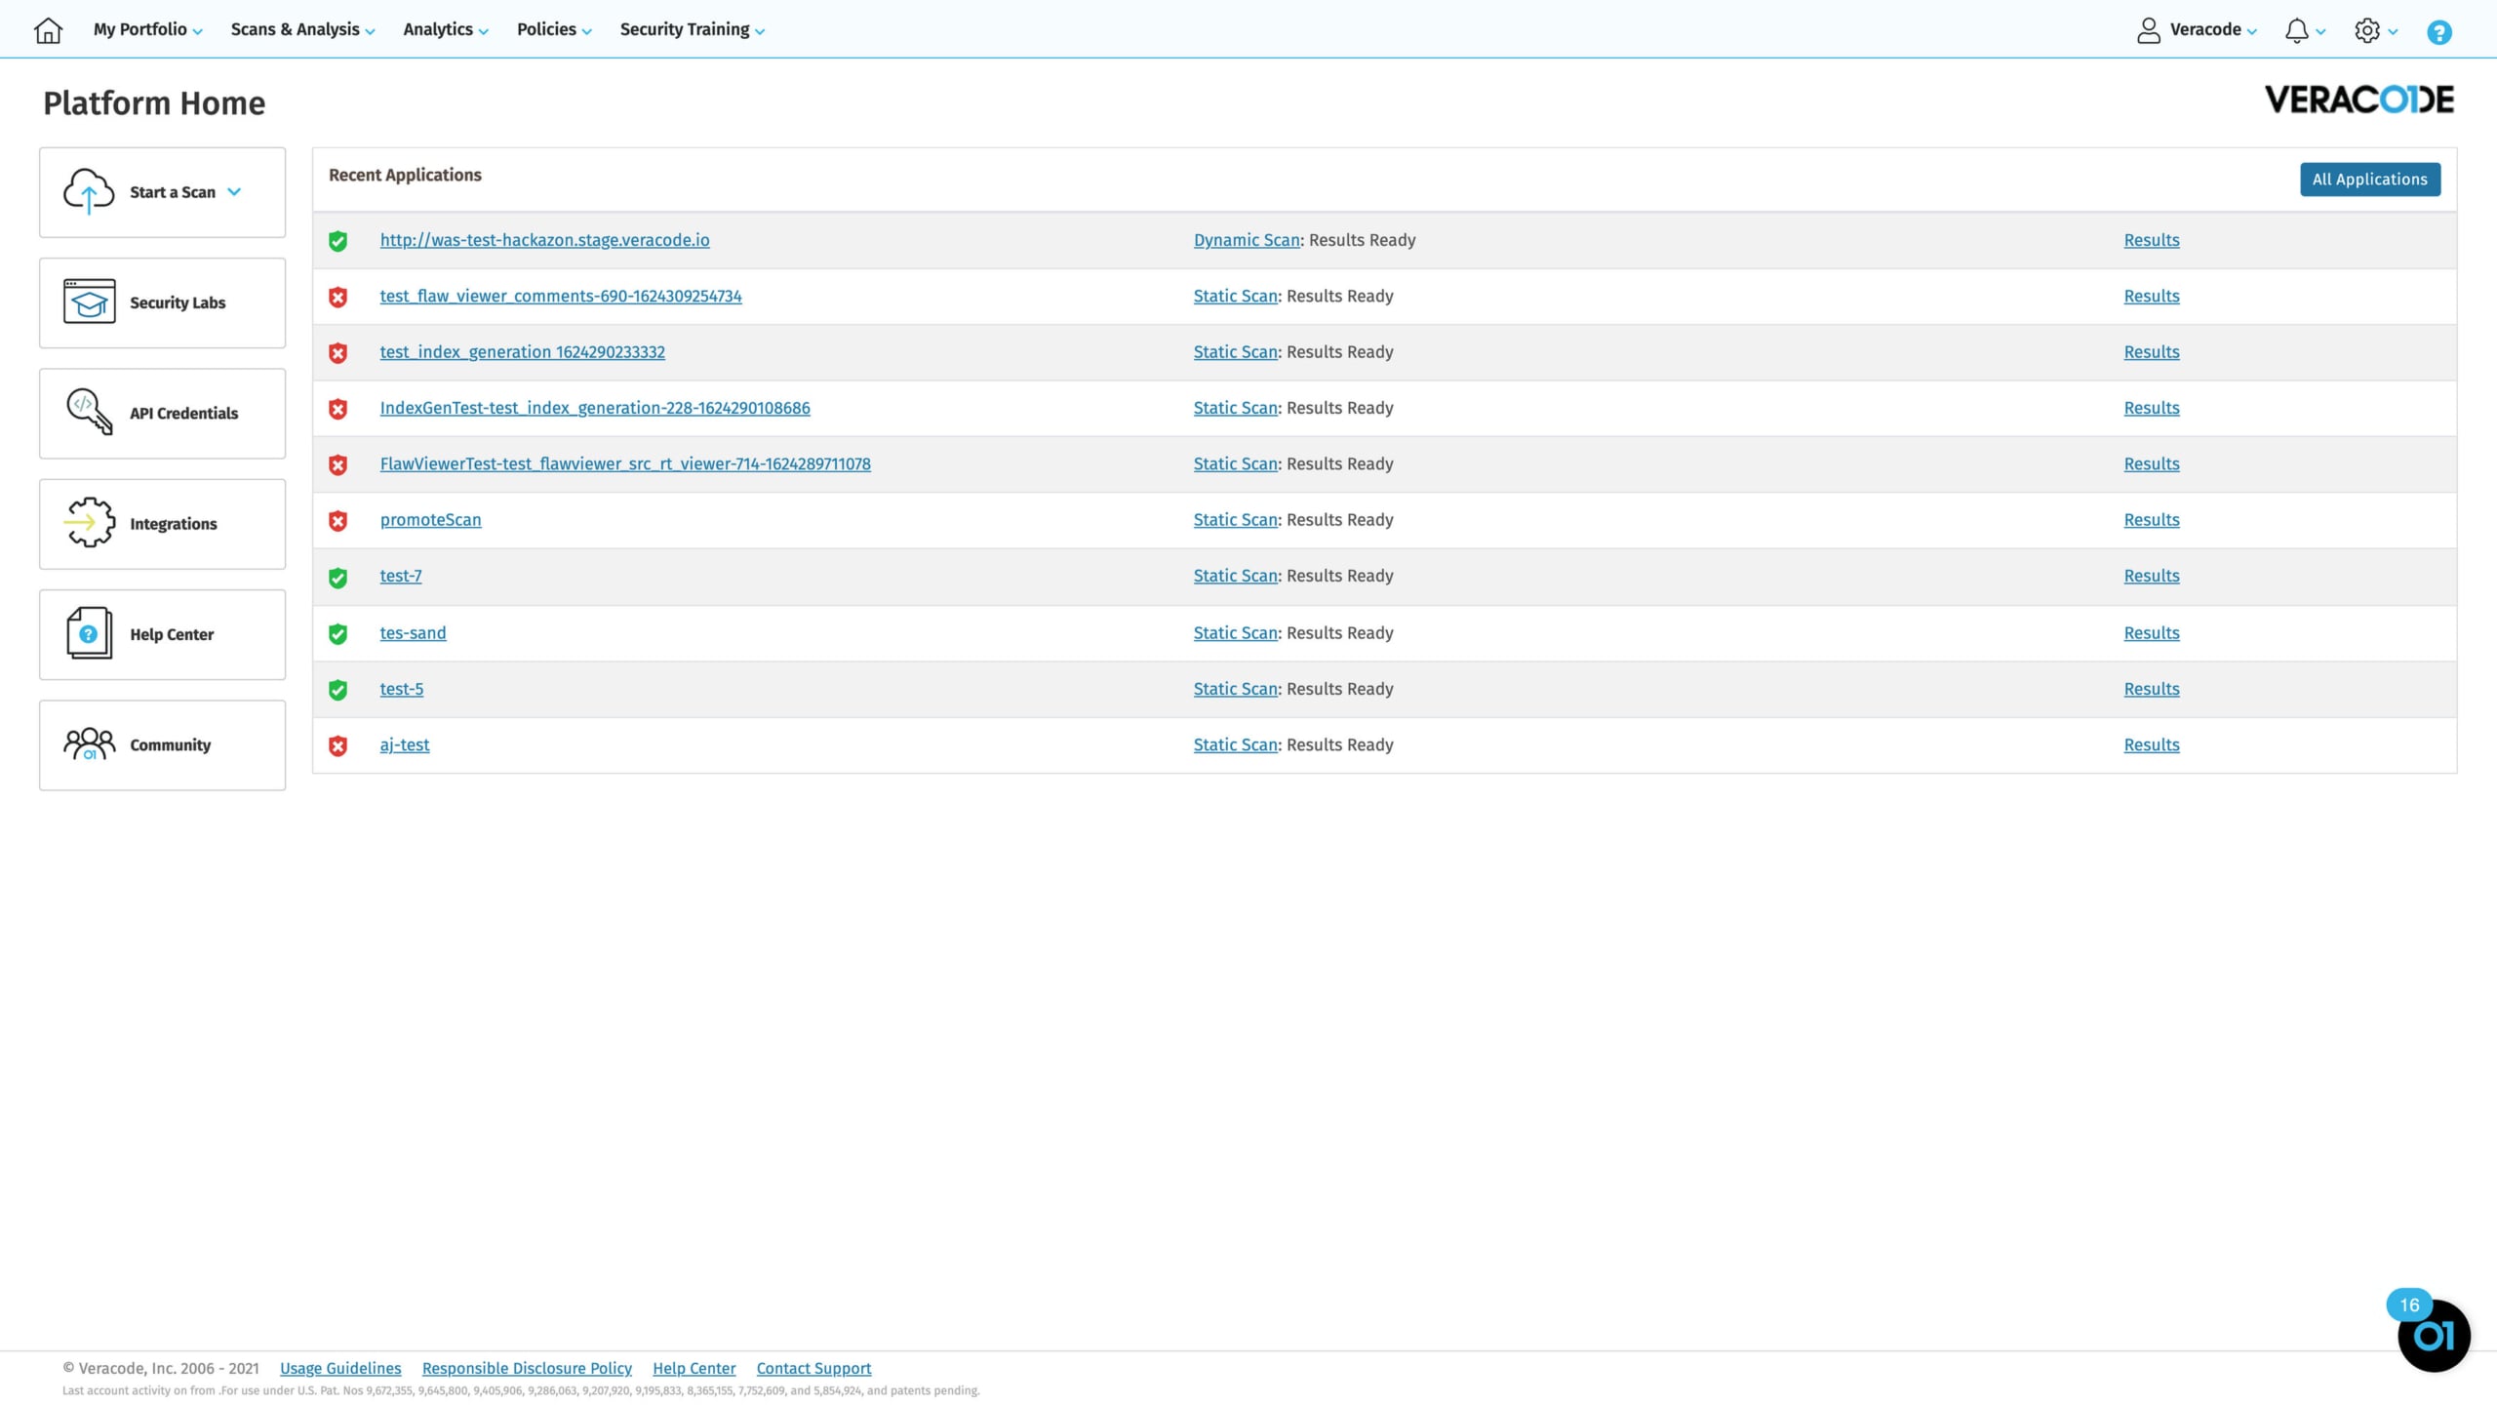View Results for tes-sand row

point(2152,632)
